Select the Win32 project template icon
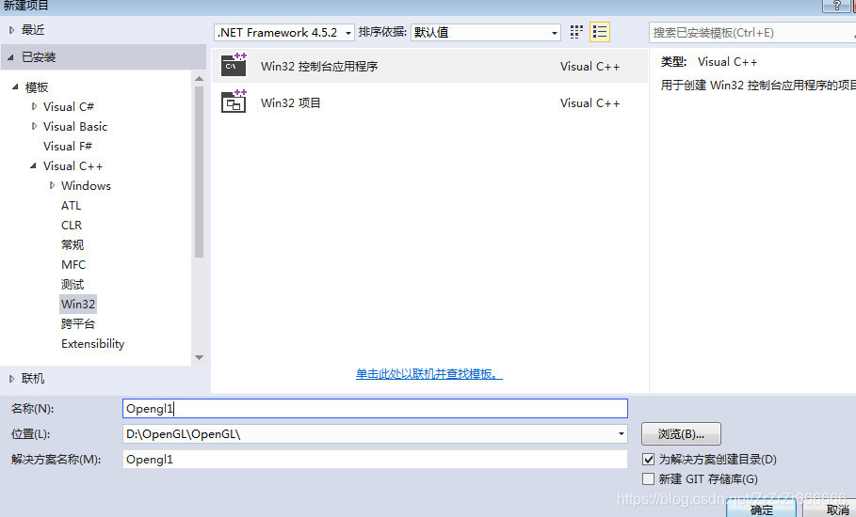This screenshot has width=856, height=517. click(x=234, y=102)
